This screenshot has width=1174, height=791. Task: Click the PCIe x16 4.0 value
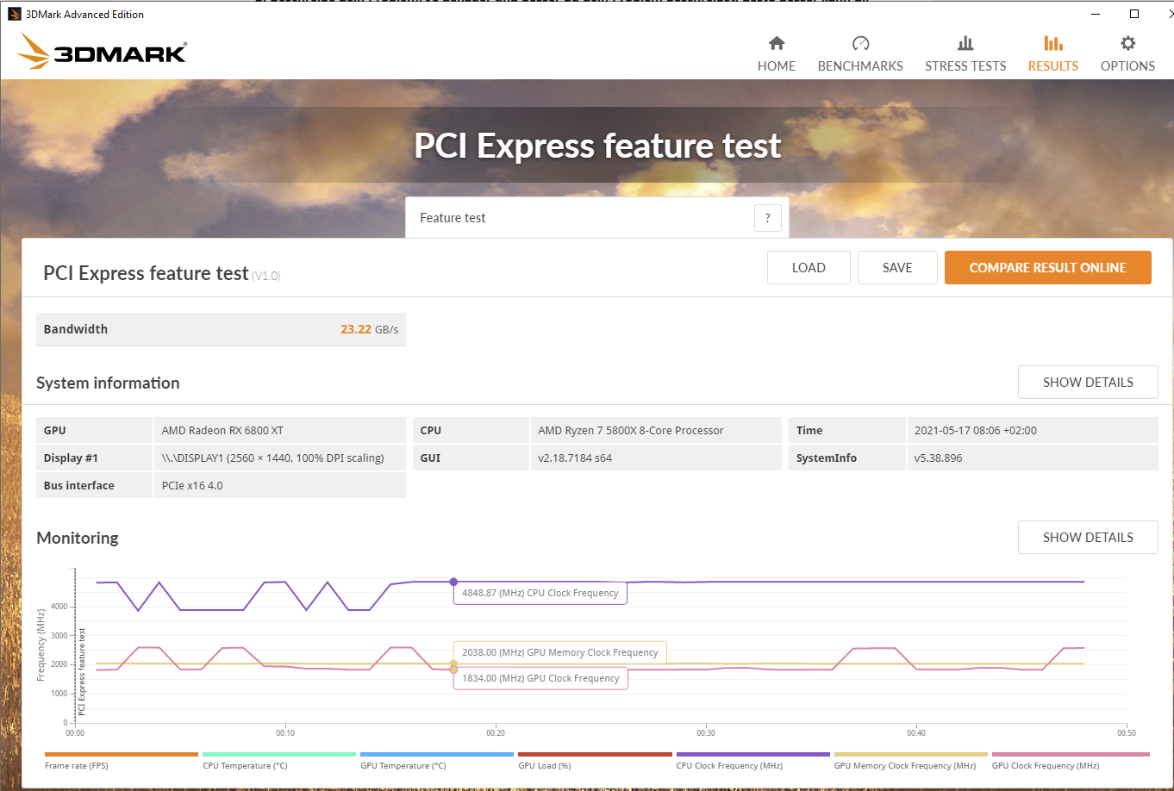click(192, 485)
